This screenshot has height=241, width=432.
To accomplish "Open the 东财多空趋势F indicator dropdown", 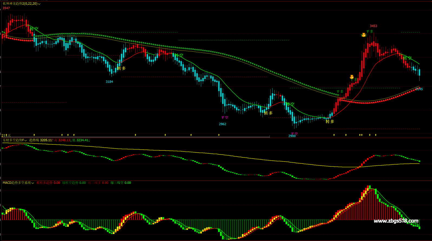I will (x=26, y=140).
